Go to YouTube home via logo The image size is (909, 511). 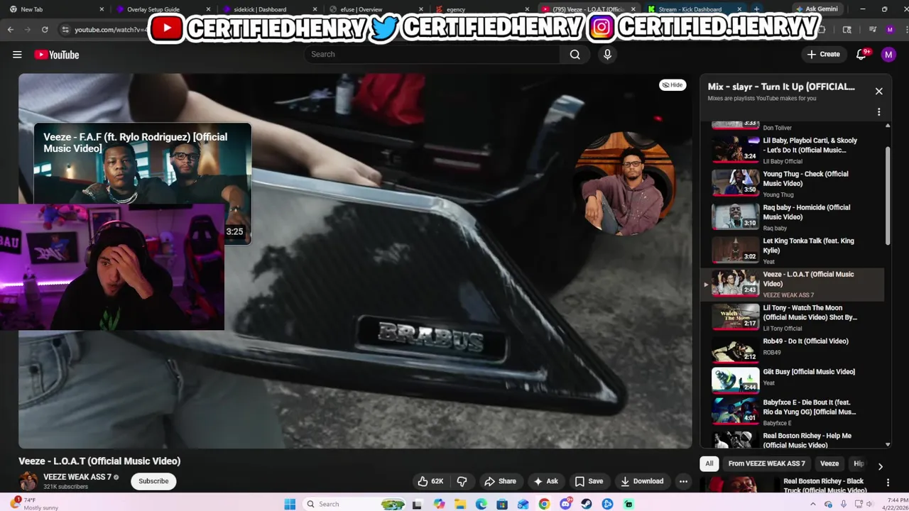coord(56,55)
